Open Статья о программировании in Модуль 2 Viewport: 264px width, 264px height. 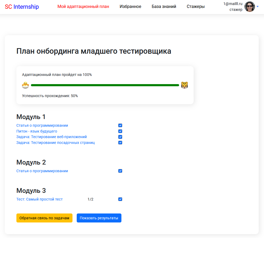[x=42, y=171]
